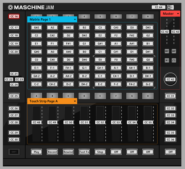Open the Touch Strip Page A dropdown
The height and width of the screenshot is (169, 185).
[52, 101]
